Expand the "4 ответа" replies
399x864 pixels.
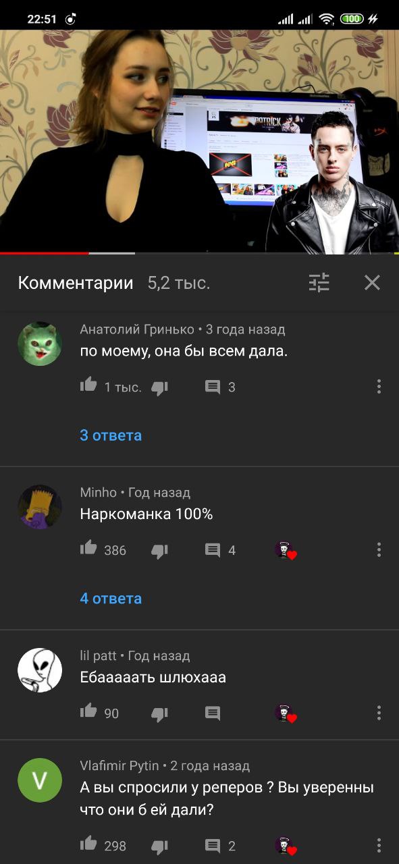(x=111, y=599)
